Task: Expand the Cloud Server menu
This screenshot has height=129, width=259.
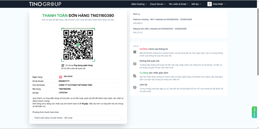Action: pos(158,4)
